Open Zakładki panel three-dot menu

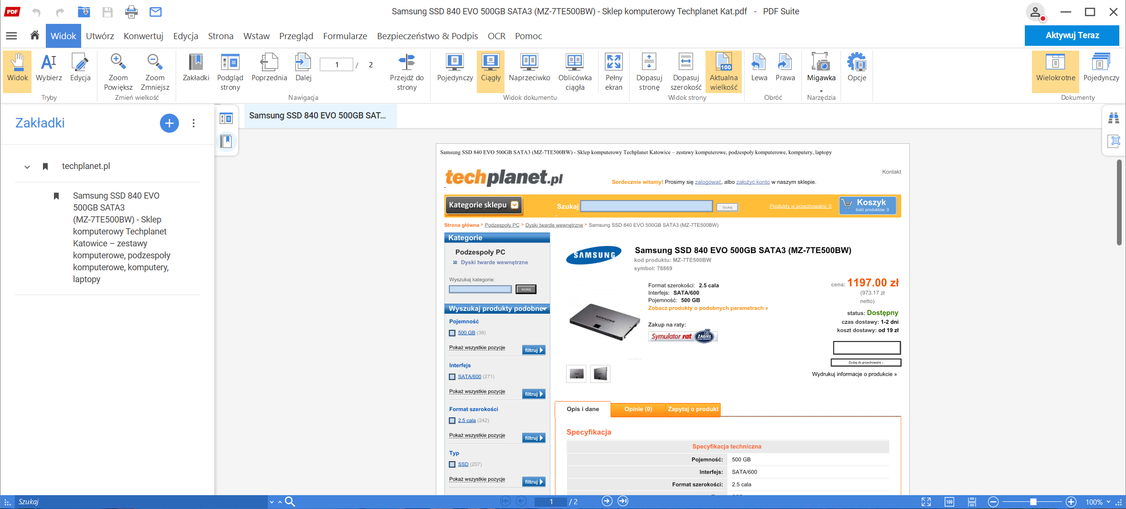click(x=193, y=123)
